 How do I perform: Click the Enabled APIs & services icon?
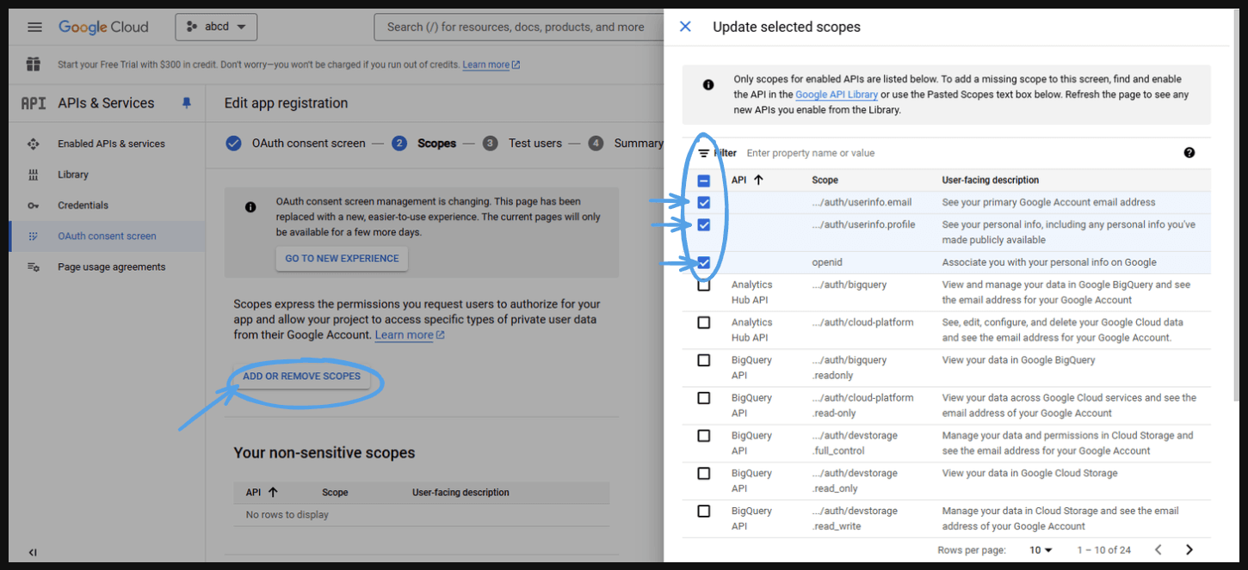(x=34, y=144)
